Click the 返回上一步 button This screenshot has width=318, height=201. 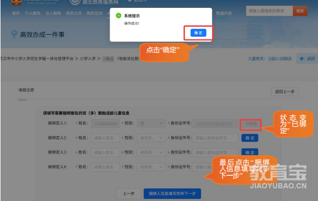click(x=285, y=92)
